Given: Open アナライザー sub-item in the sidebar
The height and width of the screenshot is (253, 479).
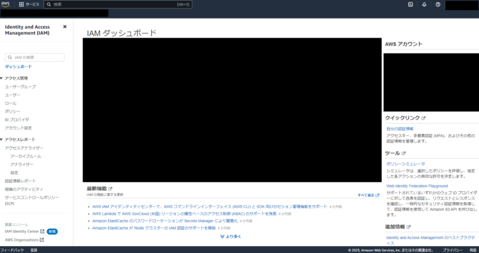Looking at the screenshot, I should click(x=22, y=164).
